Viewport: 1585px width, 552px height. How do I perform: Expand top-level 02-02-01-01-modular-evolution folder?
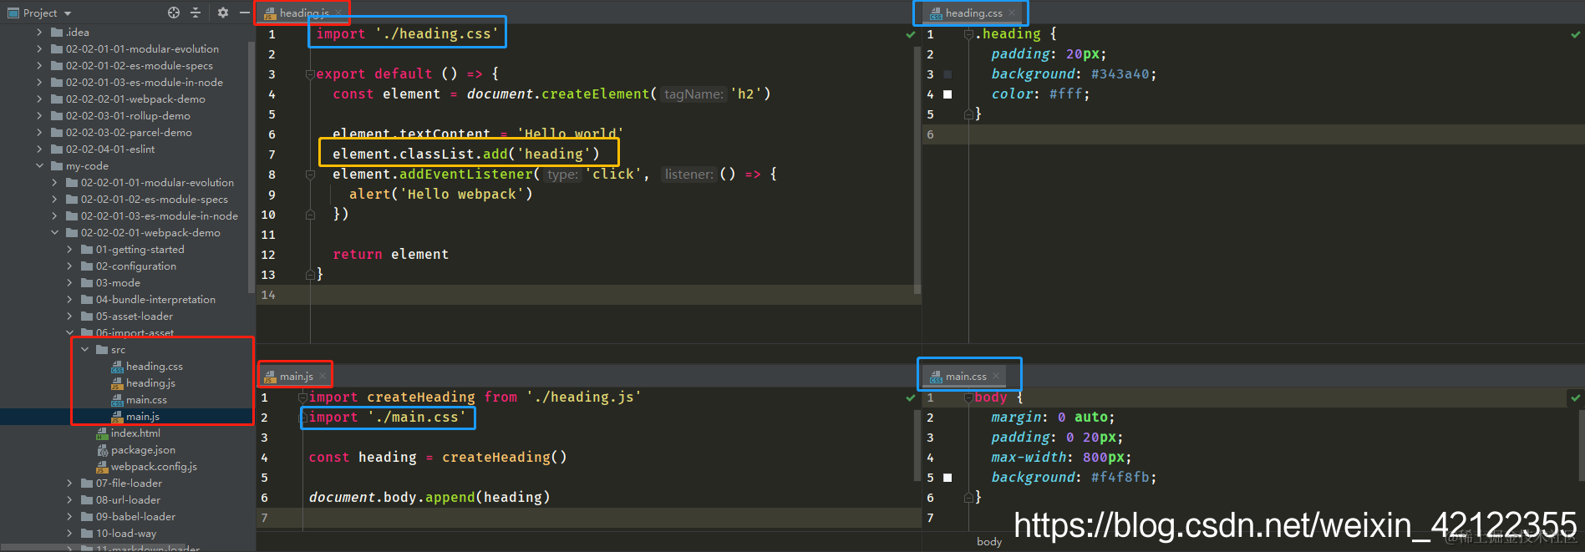[39, 48]
